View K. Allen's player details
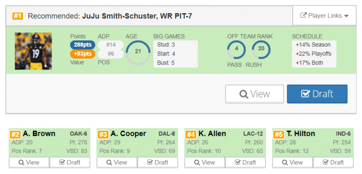This screenshot has width=362, height=174. tap(205, 163)
